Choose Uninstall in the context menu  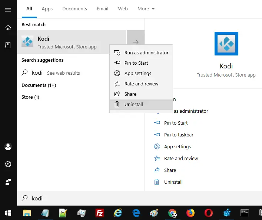click(141, 105)
